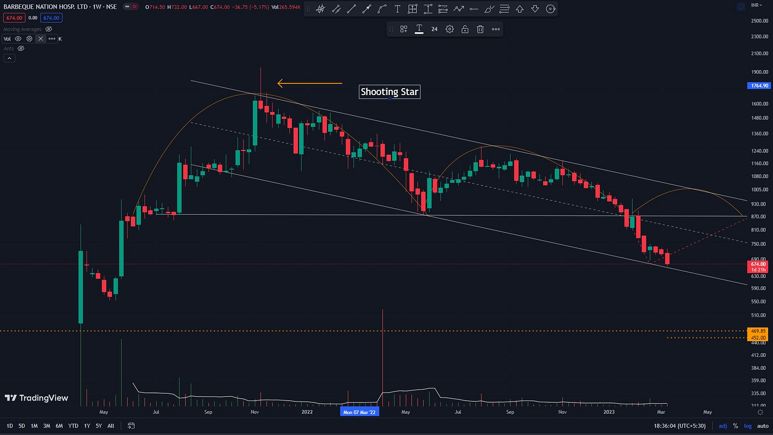The height and width of the screenshot is (435, 773).
Task: Select the curve path drawing tool
Action: 382,9
